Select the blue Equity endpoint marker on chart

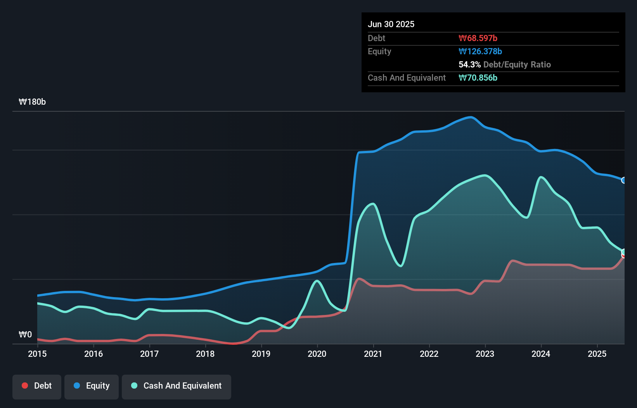[624, 180]
